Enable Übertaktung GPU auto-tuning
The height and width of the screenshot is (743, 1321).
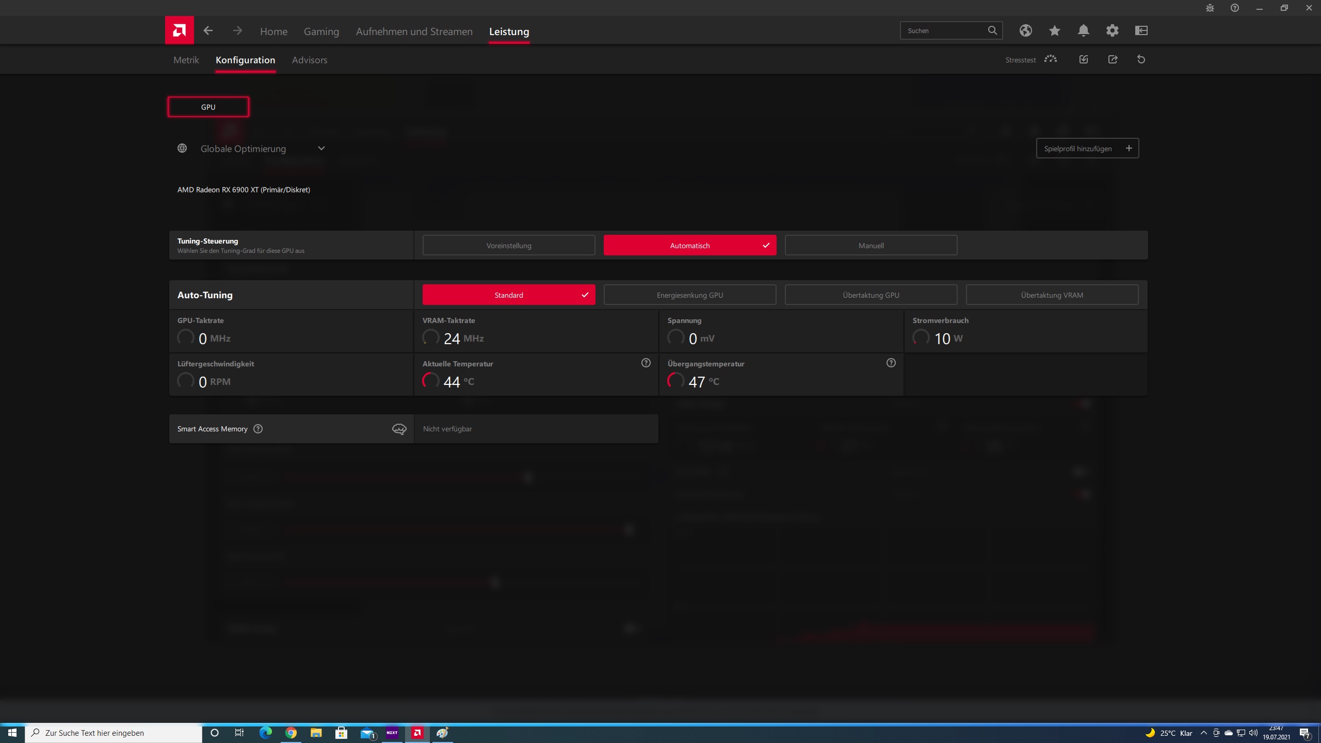(871, 295)
